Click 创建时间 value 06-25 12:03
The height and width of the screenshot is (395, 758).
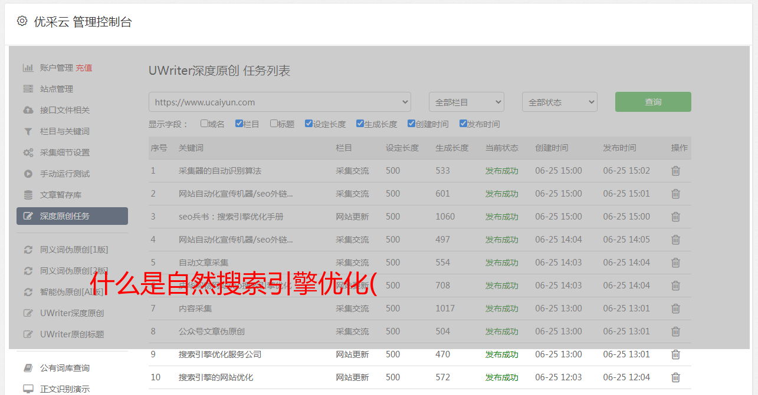coord(559,377)
